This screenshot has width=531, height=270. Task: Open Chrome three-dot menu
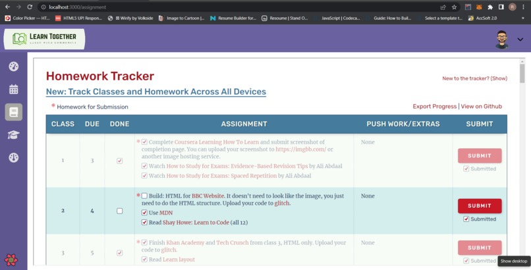pos(523,7)
